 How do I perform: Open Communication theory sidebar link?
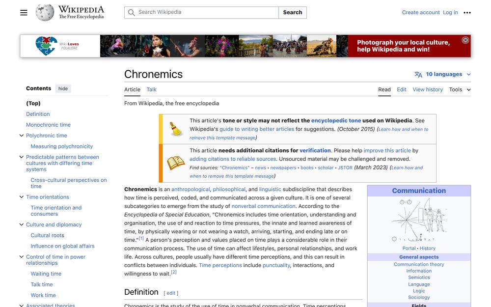(x=419, y=264)
